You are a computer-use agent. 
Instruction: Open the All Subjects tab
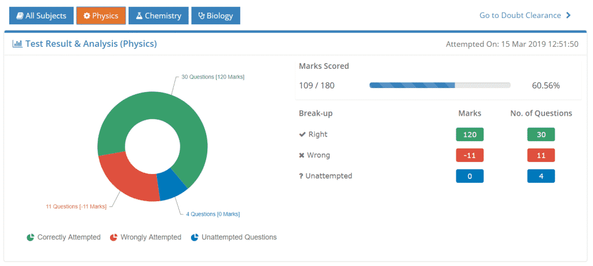pos(41,16)
